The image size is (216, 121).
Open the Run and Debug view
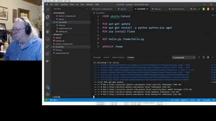click(48, 46)
